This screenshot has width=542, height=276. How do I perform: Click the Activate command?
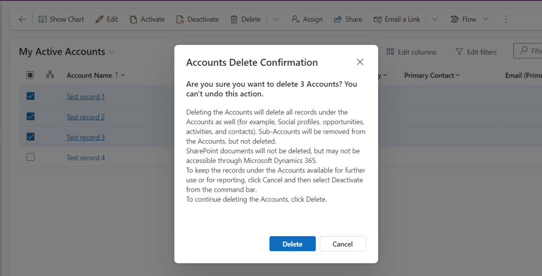[x=147, y=19]
